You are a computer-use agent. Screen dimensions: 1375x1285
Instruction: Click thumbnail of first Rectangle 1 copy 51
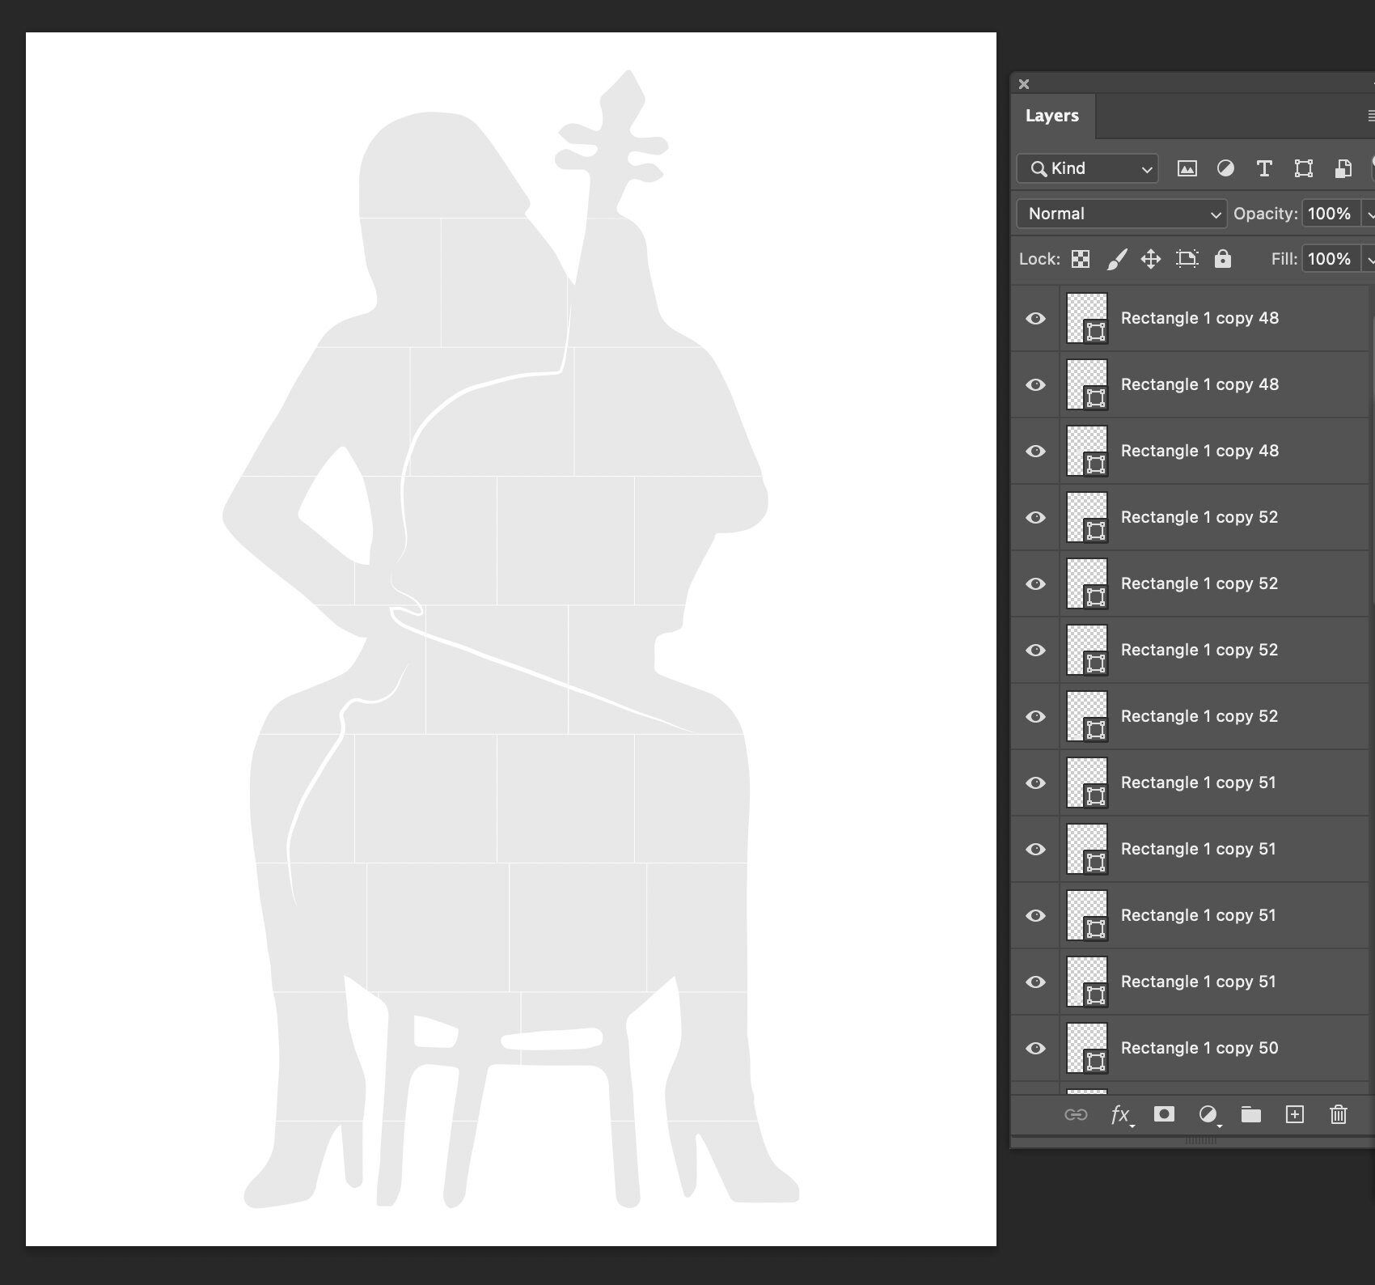1087,782
